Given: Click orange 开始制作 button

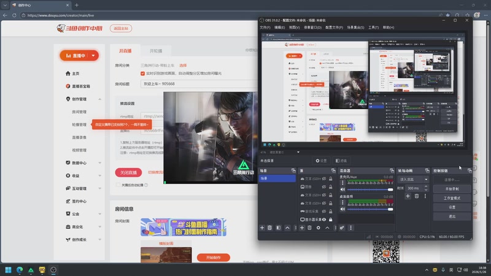Looking at the screenshot, I should (214, 258).
